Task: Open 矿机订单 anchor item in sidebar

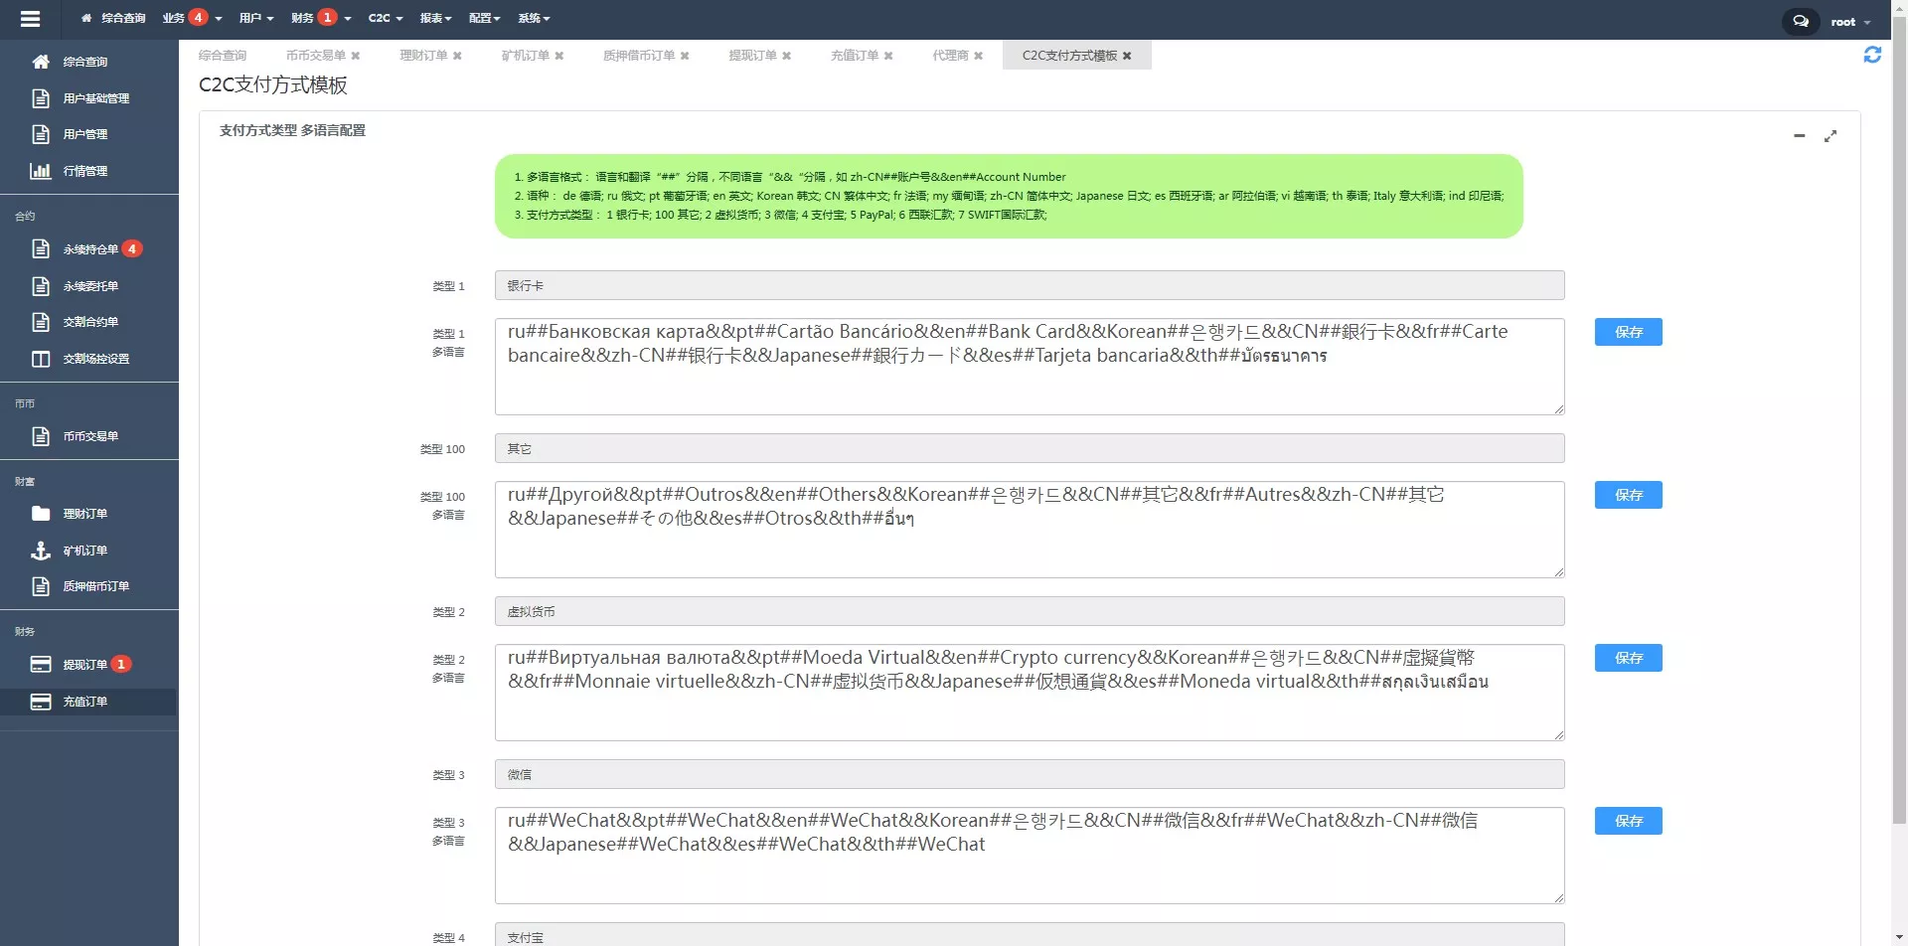Action: [x=84, y=551]
